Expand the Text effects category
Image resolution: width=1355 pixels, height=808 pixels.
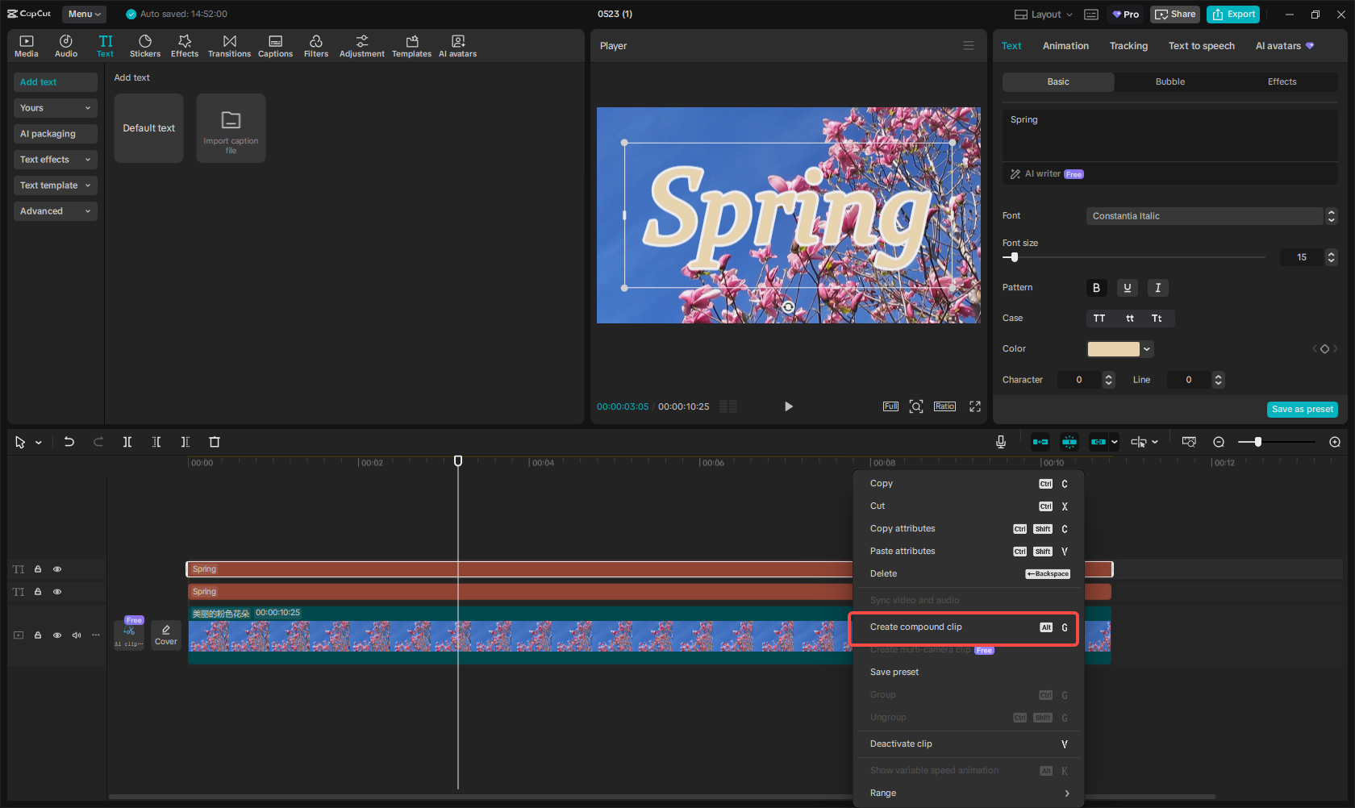point(56,160)
